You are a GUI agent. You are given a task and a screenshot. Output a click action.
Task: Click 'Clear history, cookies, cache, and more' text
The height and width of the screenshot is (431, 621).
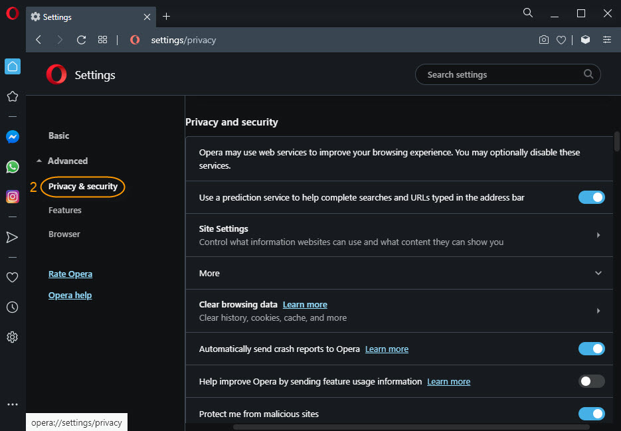pos(273,317)
